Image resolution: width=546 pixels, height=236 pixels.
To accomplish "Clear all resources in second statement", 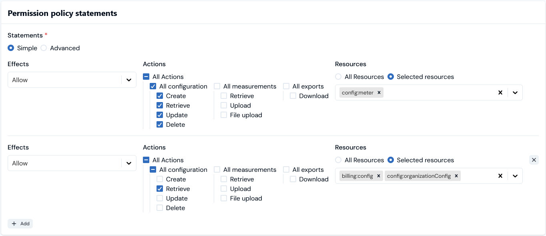I will [x=500, y=176].
